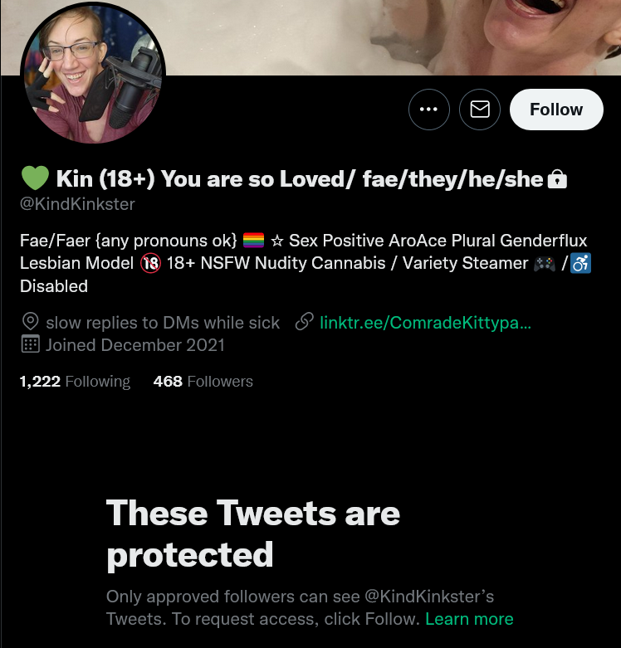The height and width of the screenshot is (648, 621).
Task: Click the green heart emoji in name
Action: [35, 178]
